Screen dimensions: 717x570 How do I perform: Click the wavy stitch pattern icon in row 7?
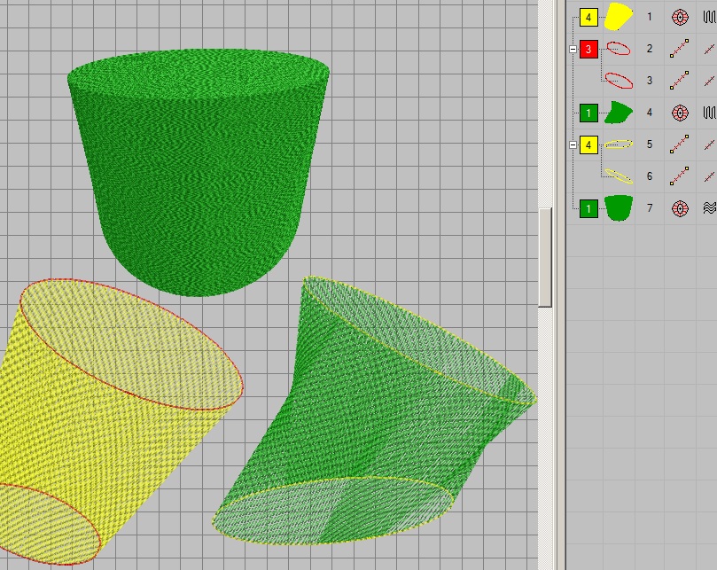pos(709,208)
